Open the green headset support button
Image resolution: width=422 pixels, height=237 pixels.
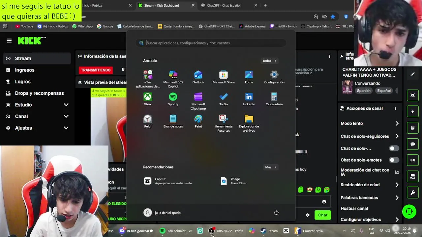point(409,211)
